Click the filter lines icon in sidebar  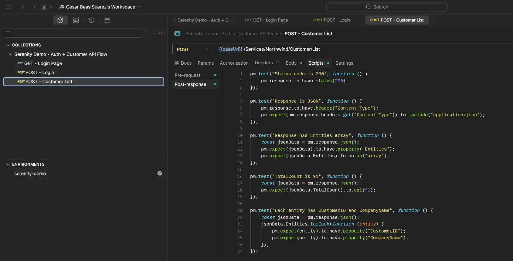[8, 33]
